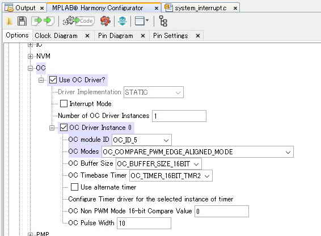This screenshot has width=321, height=236.
Task: Expand the NVM tree node
Action: 30,56
